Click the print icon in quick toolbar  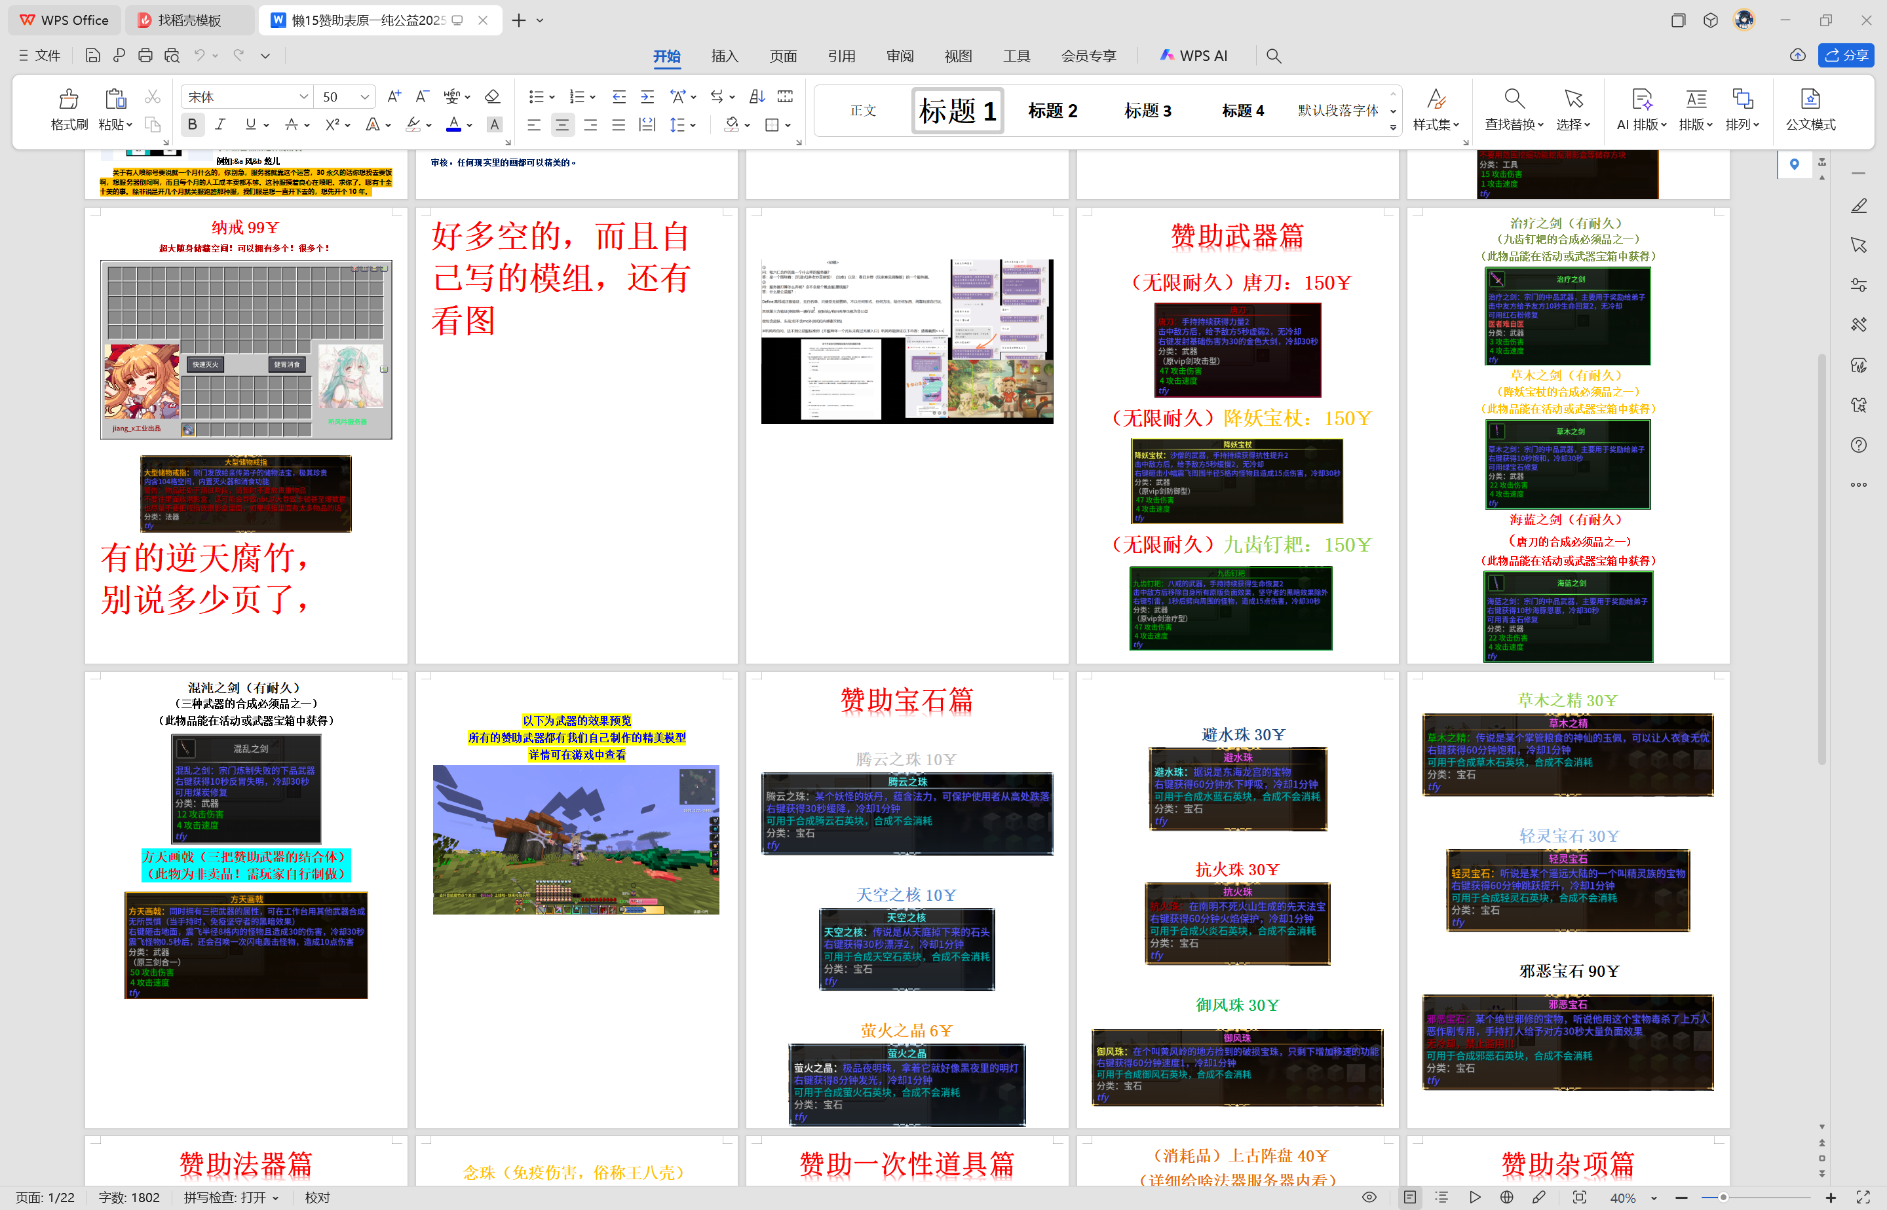pyautogui.click(x=145, y=56)
